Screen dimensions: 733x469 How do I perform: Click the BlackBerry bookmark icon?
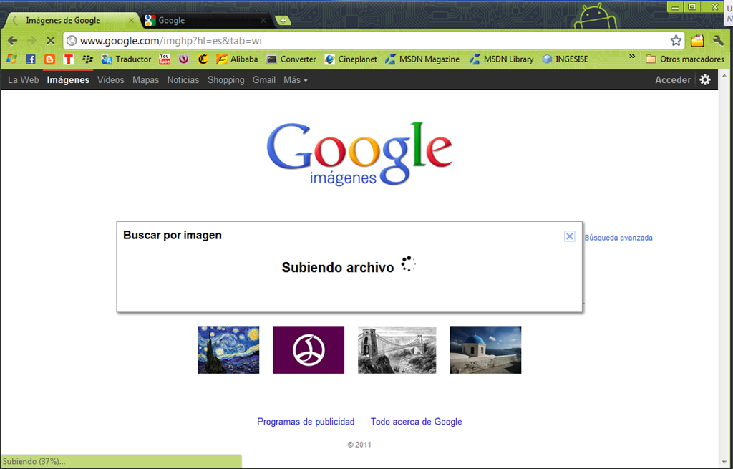click(x=87, y=59)
